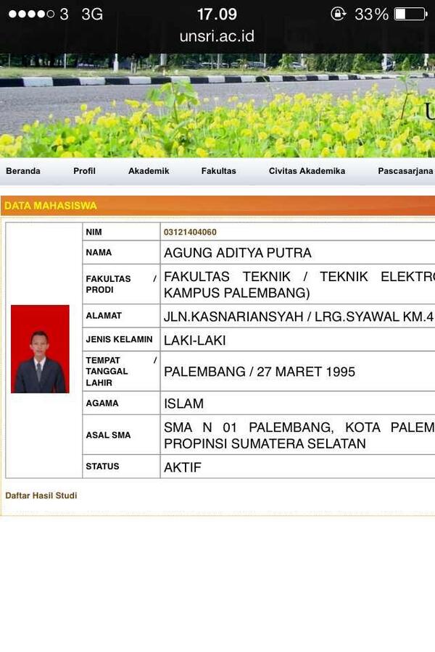The image size is (435, 652).
Task: Select the JLN.KASNARIANSYAH address value
Action: coord(299,317)
